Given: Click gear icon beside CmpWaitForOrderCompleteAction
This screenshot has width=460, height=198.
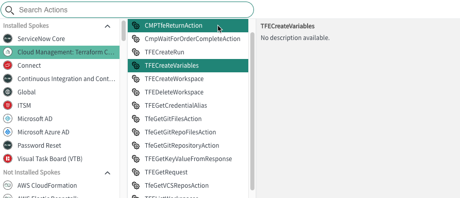Looking at the screenshot, I should pyautogui.click(x=135, y=39).
